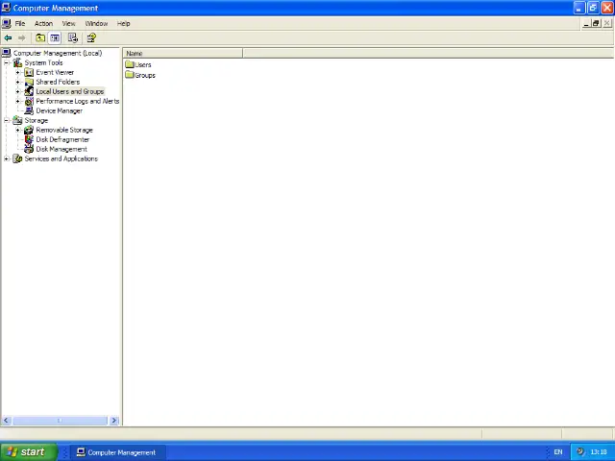This screenshot has height=461, width=615.
Task: Click the console system menu icon beside File
Action: coord(7,23)
